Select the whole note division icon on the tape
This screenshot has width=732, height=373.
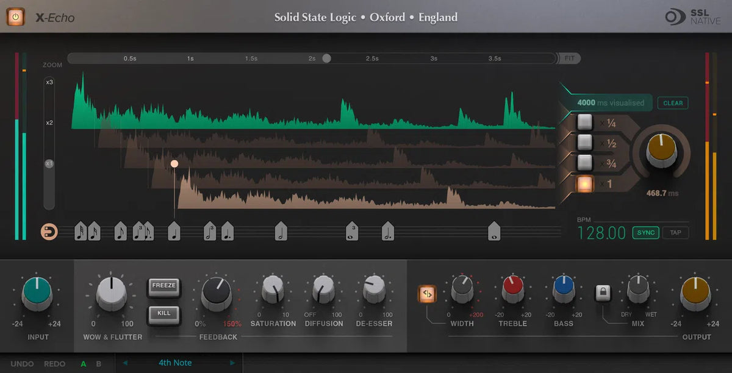(494, 230)
